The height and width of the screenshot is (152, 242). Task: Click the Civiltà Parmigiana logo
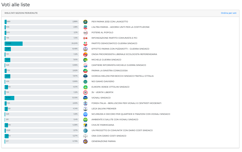coord(85,125)
